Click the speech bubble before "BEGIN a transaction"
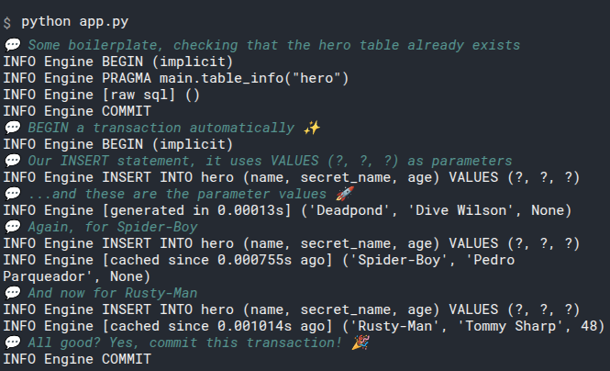Image resolution: width=610 pixels, height=371 pixels. pyautogui.click(x=12, y=127)
